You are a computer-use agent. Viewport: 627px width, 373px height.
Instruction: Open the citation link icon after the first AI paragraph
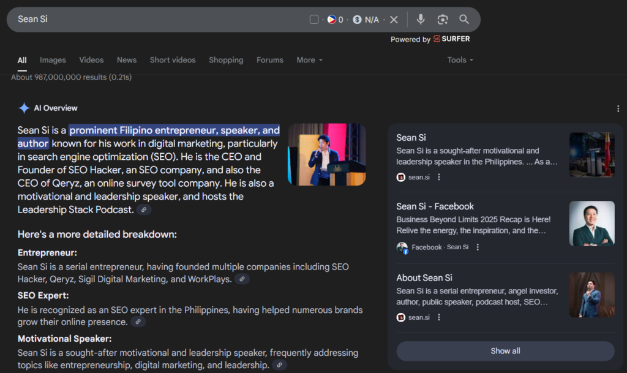coord(144,209)
